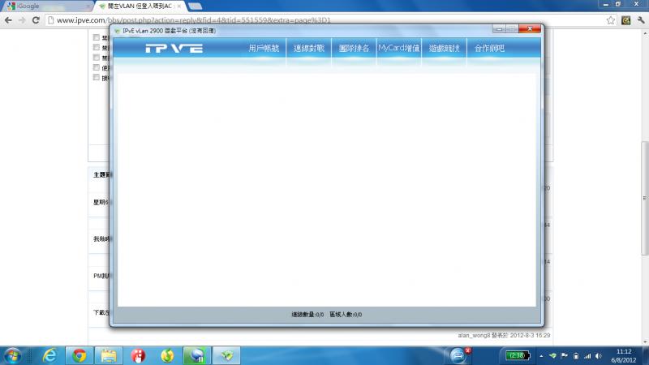Click the extension icon beside the star
This screenshot has width=649, height=365.
[x=625, y=19]
